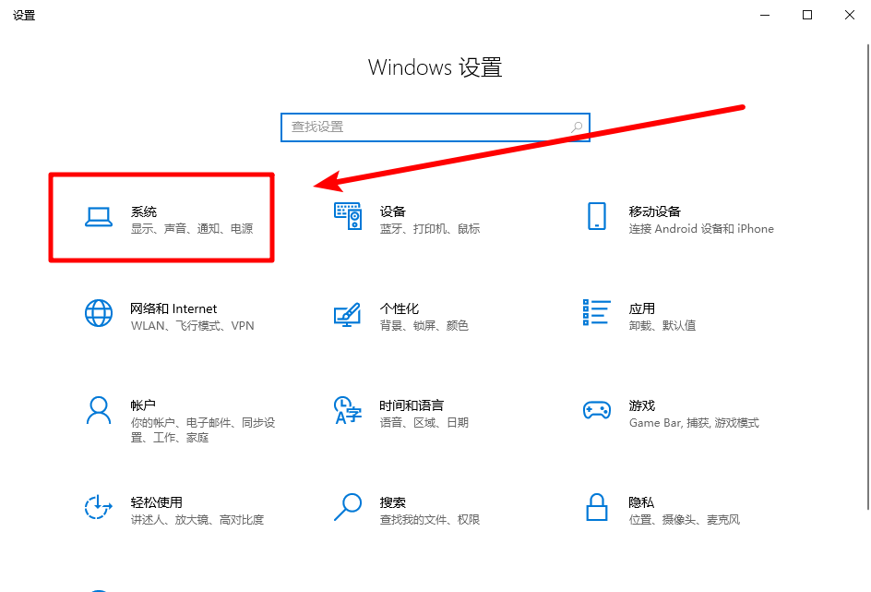Click the 轻松使用 title text
The width and height of the screenshot is (871, 592).
[x=156, y=502]
